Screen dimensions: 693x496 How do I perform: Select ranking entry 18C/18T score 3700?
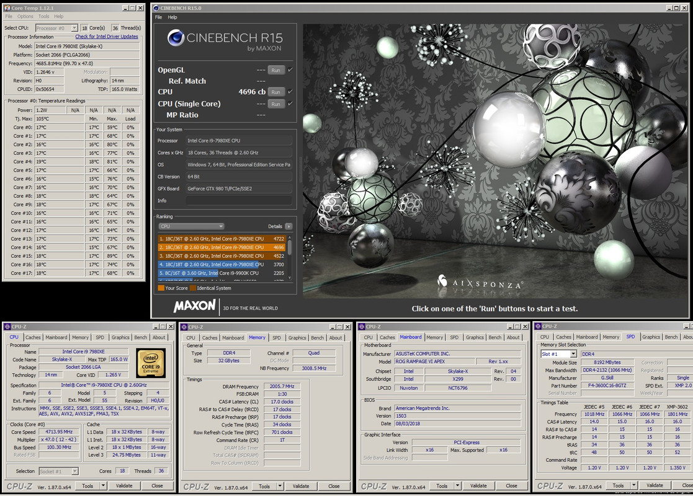(222, 265)
